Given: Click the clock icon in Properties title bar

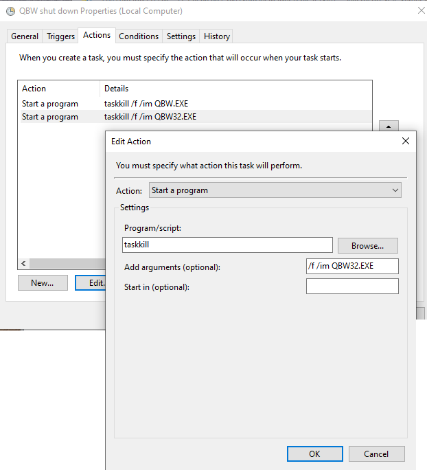Looking at the screenshot, I should 10,11.
